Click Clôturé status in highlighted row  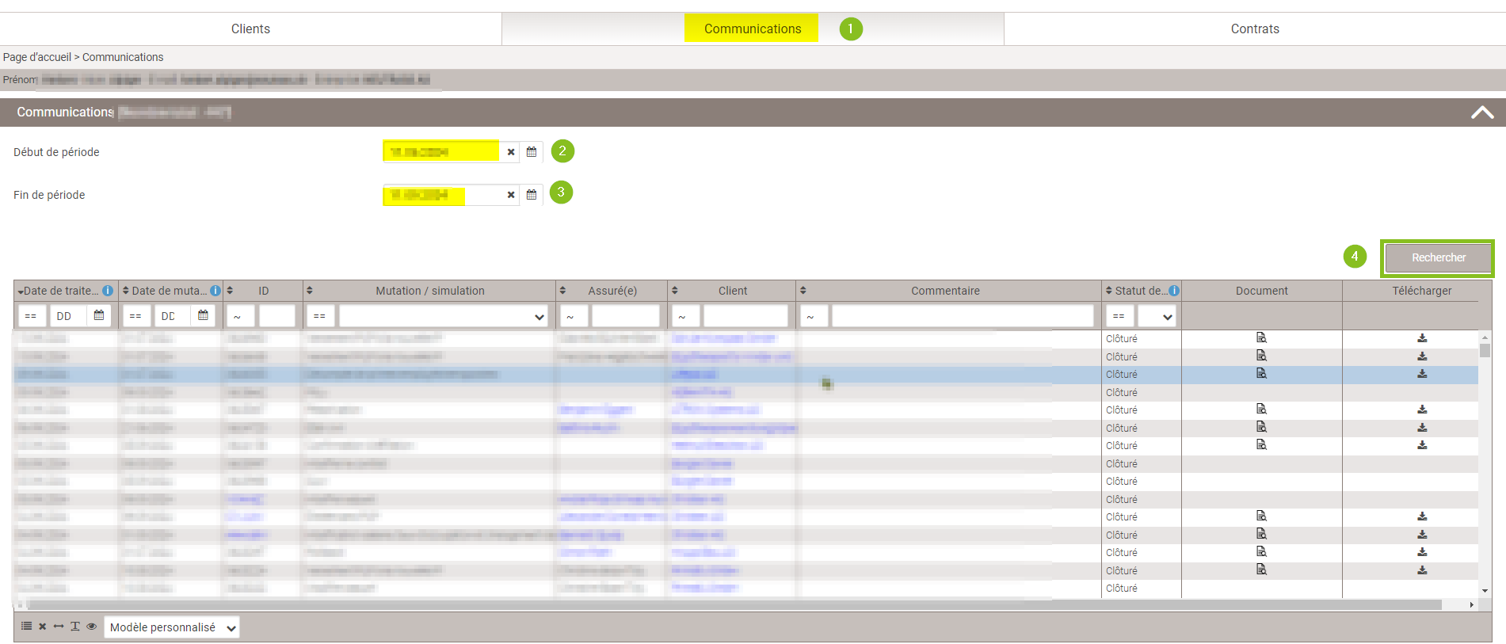pyautogui.click(x=1122, y=374)
